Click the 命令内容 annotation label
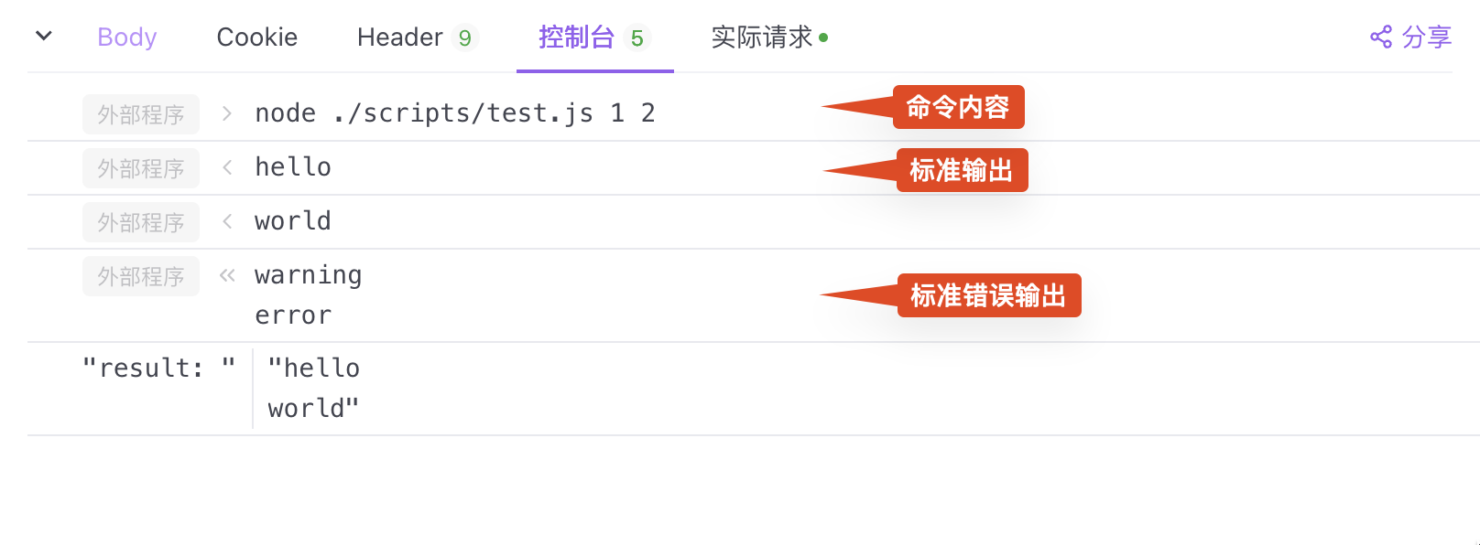Viewport: 1480px width, 545px height. (958, 108)
